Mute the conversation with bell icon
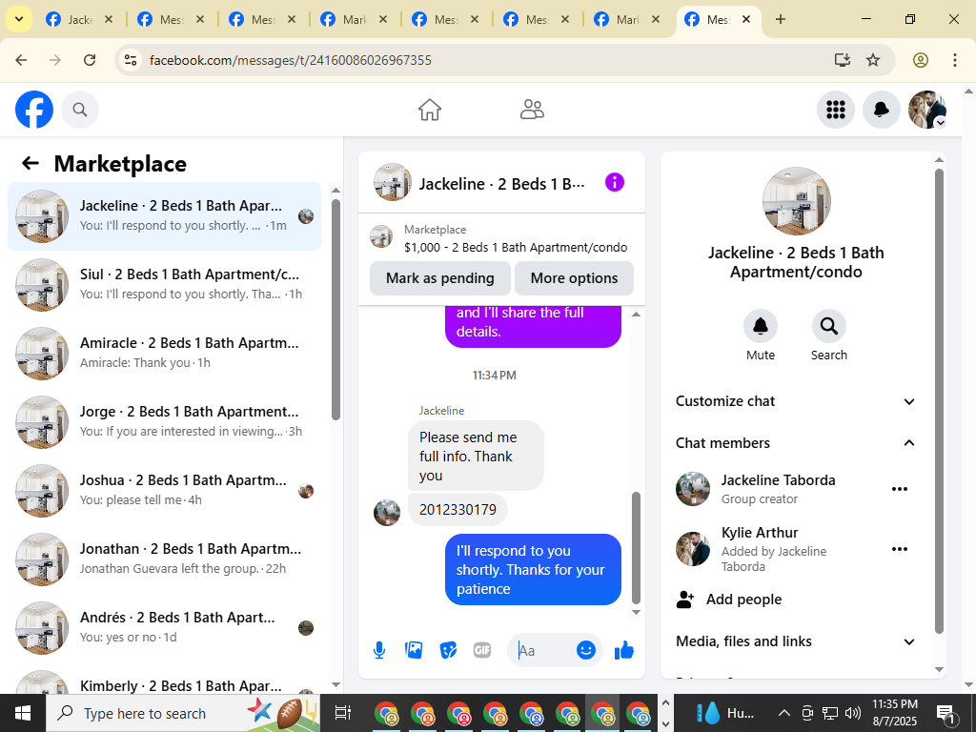The image size is (976, 732). pos(761,326)
